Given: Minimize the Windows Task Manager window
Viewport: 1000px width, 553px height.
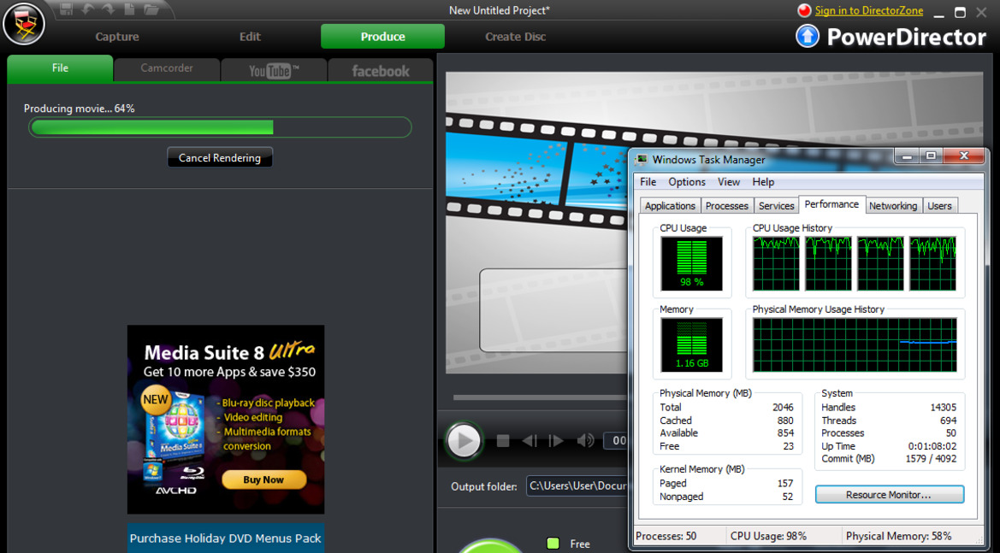Looking at the screenshot, I should 907,156.
